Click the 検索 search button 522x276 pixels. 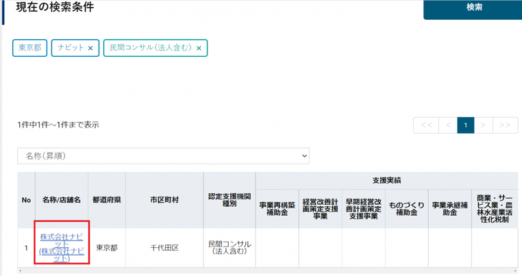point(474,8)
